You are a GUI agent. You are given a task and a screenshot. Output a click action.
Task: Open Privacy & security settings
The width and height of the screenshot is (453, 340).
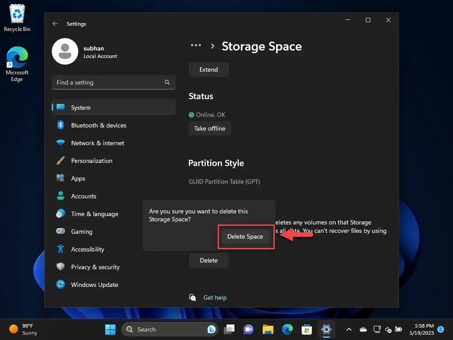coord(114,267)
